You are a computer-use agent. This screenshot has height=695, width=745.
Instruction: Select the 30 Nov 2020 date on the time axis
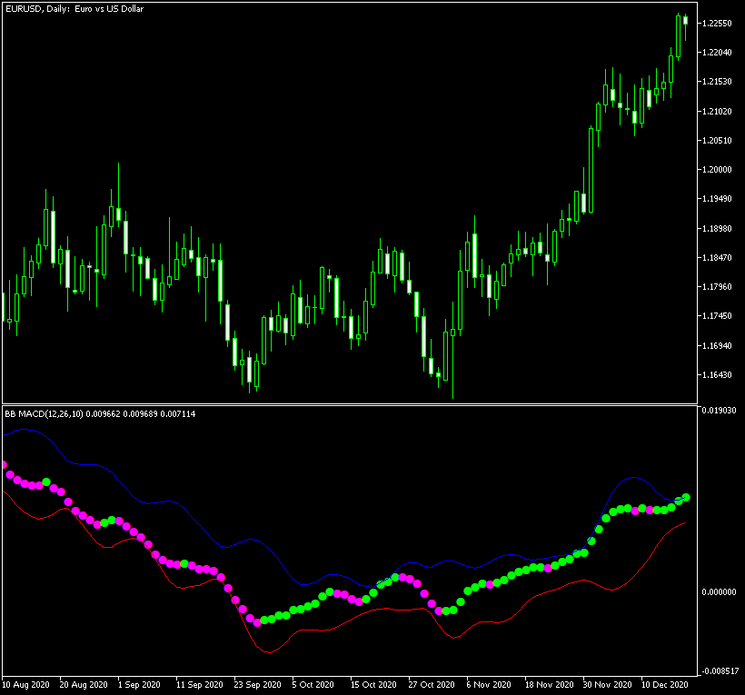[x=605, y=684]
